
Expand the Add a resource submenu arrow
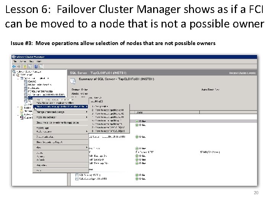tap(87, 131)
